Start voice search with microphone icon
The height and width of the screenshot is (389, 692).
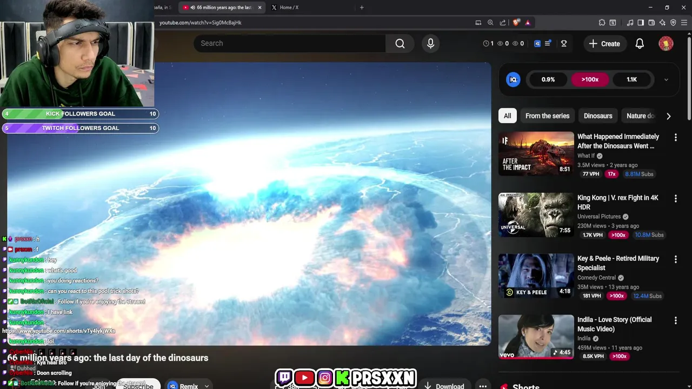pos(431,43)
